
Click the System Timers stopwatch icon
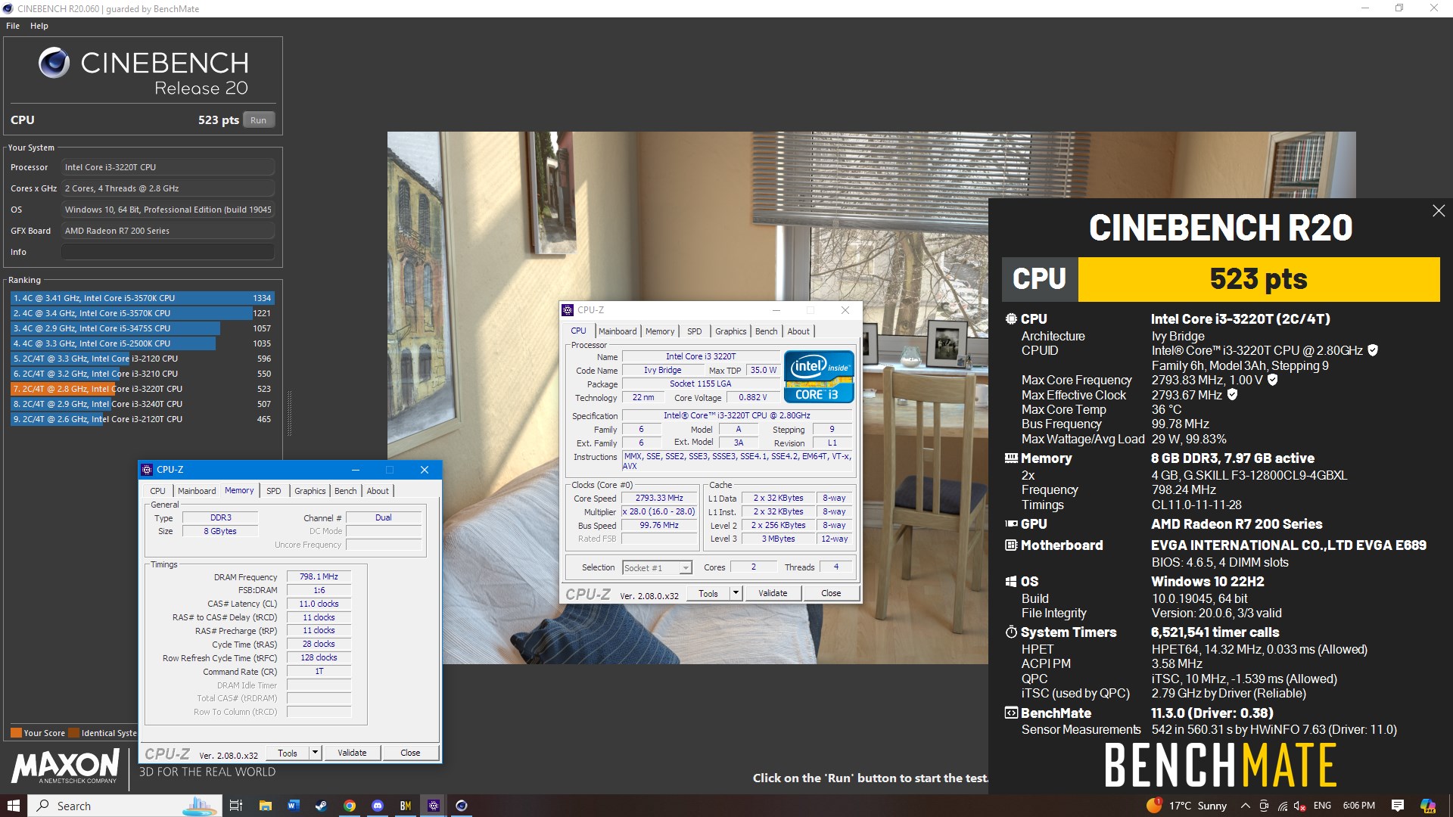coord(1010,632)
